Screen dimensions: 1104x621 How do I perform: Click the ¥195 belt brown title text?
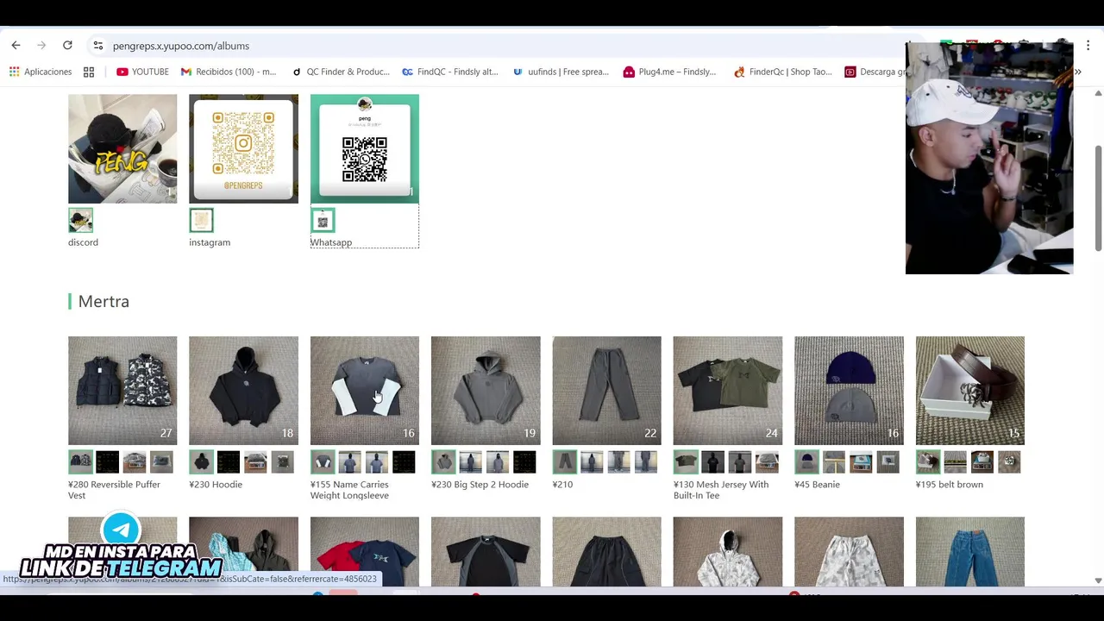(x=950, y=485)
